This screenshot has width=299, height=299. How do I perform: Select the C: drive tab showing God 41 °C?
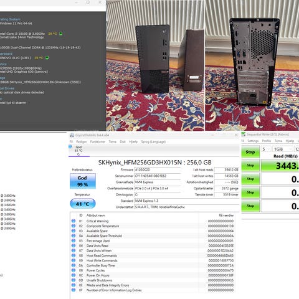point(79,151)
